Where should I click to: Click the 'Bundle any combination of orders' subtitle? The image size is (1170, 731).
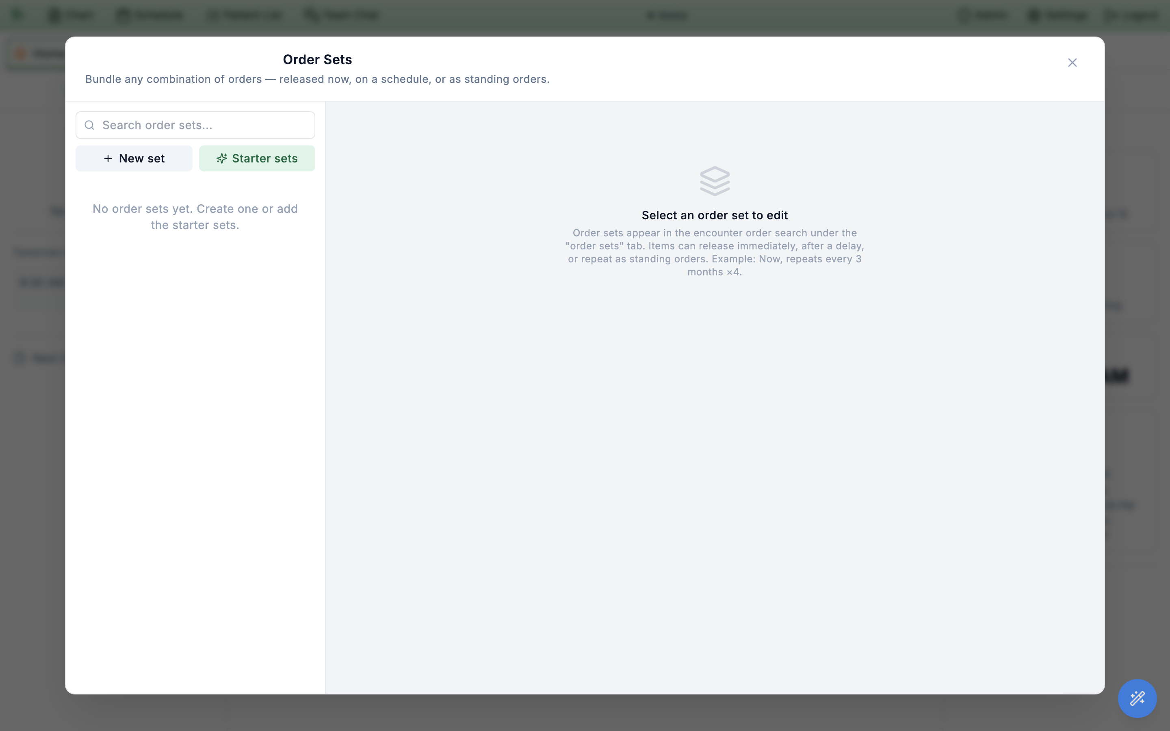pos(317,79)
